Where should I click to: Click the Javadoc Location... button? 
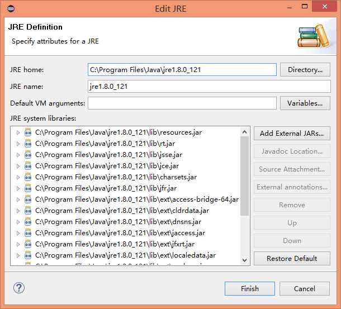pyautogui.click(x=292, y=151)
